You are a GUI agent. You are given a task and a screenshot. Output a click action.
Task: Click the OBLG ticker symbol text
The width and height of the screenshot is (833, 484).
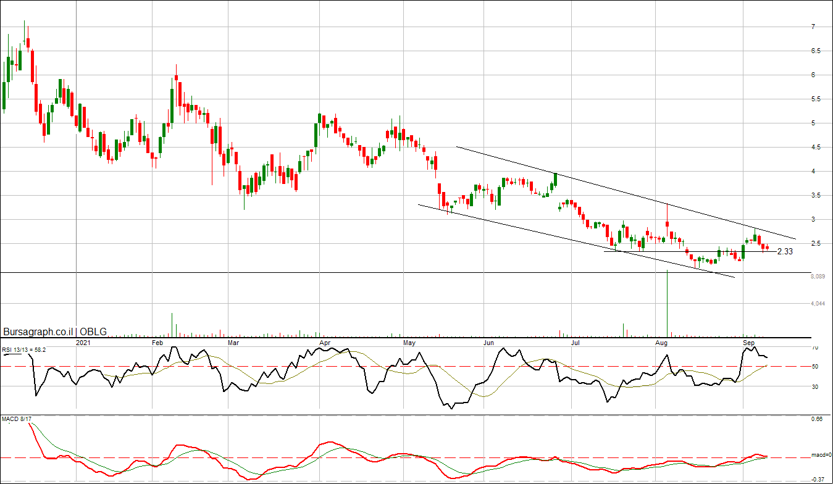[x=93, y=332]
